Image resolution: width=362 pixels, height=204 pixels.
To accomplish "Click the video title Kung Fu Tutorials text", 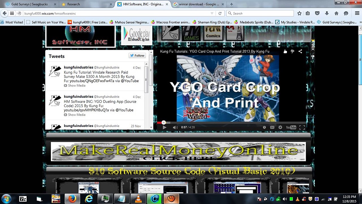I will click(x=215, y=51).
